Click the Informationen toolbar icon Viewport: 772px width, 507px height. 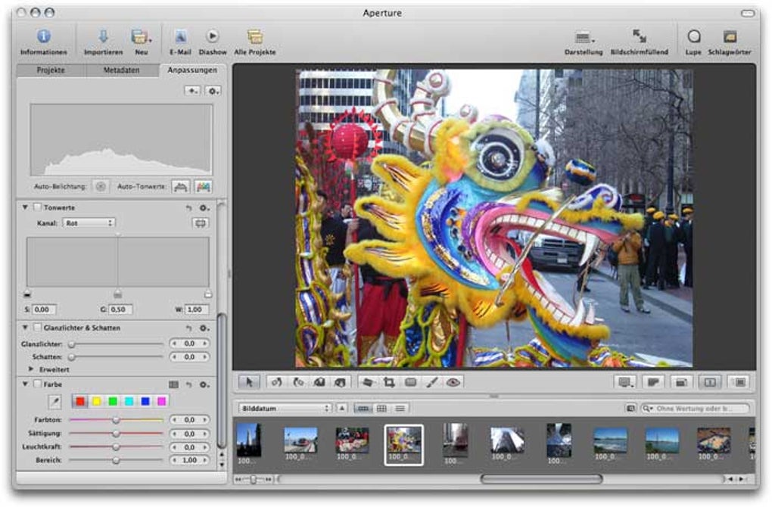(x=43, y=37)
